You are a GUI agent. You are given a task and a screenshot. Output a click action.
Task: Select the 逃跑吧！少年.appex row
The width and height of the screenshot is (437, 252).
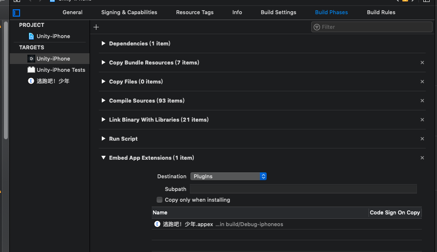click(x=286, y=224)
